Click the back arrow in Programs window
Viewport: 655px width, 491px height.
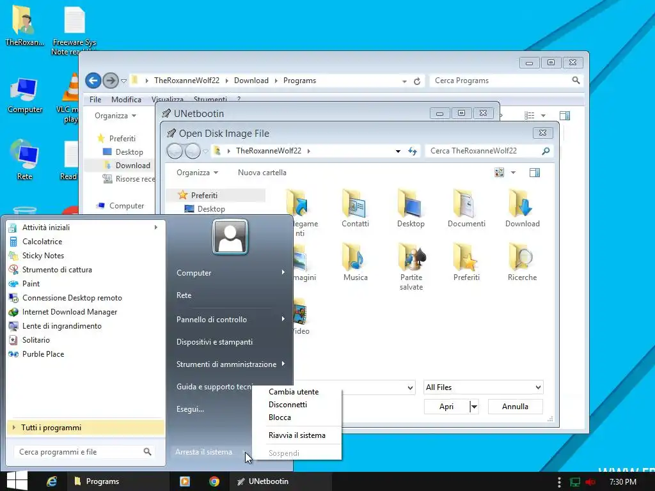pyautogui.click(x=93, y=81)
